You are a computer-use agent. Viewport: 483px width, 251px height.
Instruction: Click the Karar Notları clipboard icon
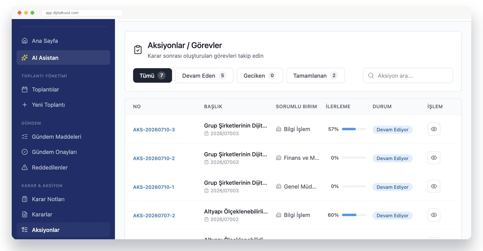click(25, 199)
